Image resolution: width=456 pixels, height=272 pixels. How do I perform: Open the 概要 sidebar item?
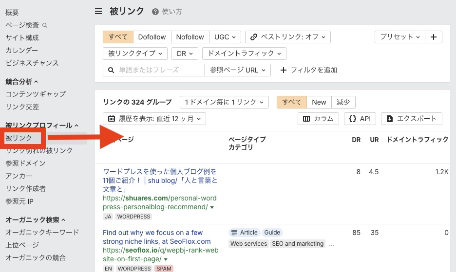click(x=12, y=13)
